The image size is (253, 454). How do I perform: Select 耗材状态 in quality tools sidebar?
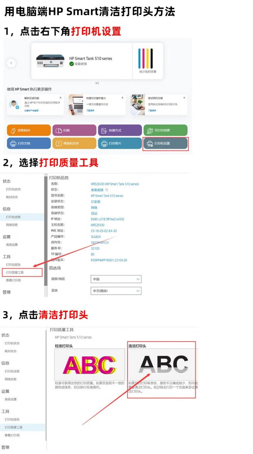coord(10,351)
